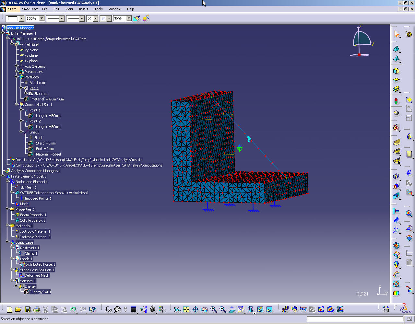The height and width of the screenshot is (324, 415).
Task: Click the Analysis Manager root node
Action: pos(20,28)
